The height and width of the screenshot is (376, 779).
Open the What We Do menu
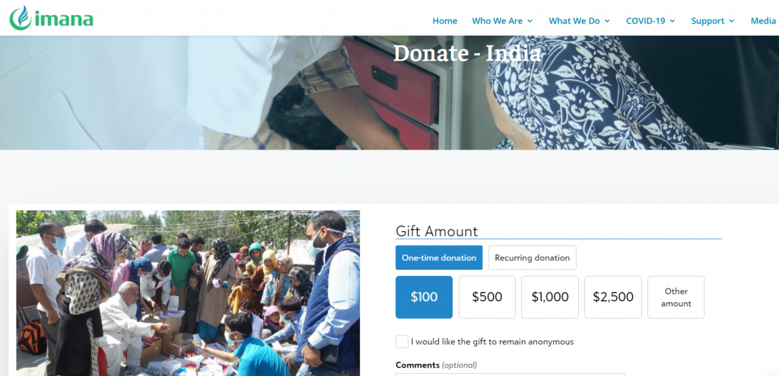click(574, 21)
